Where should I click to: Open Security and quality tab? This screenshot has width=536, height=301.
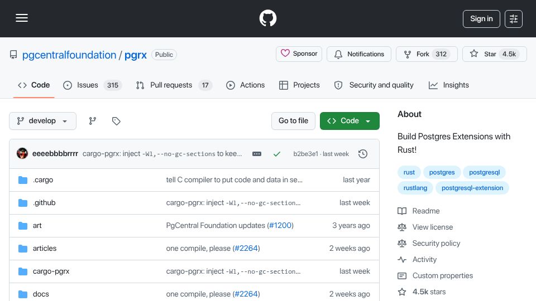click(374, 85)
